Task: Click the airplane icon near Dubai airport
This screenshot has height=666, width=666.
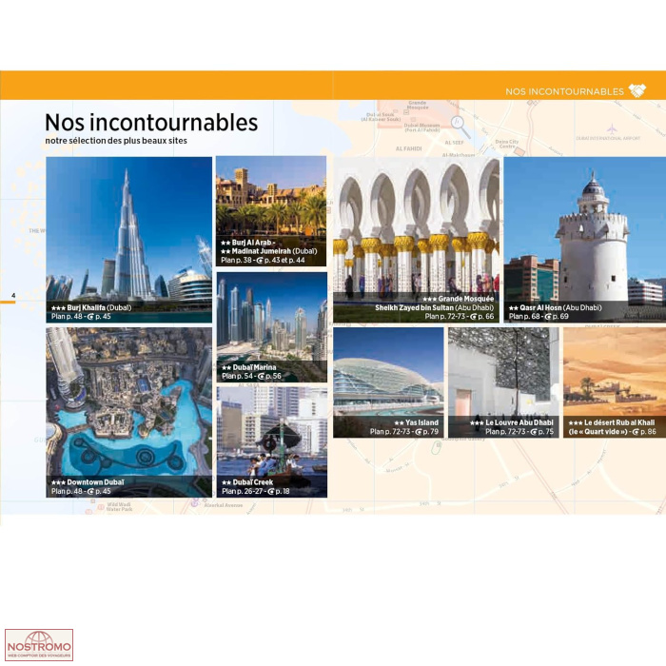Action: (612, 128)
